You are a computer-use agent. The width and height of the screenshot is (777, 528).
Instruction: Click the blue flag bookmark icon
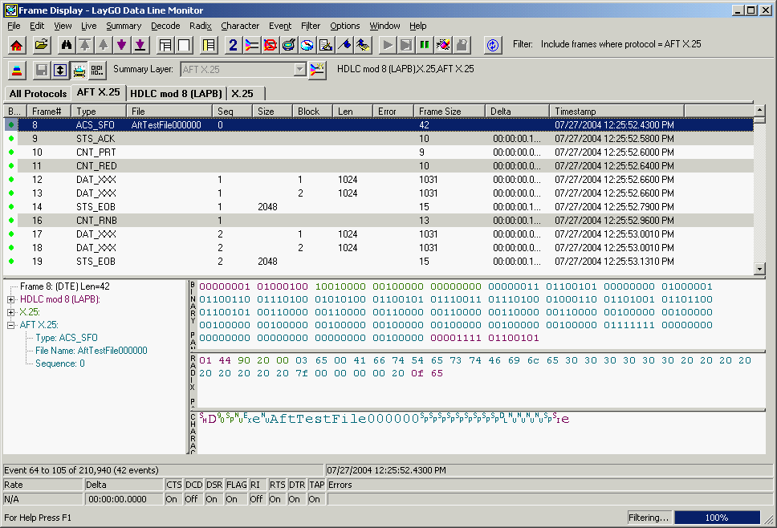[x=344, y=45]
